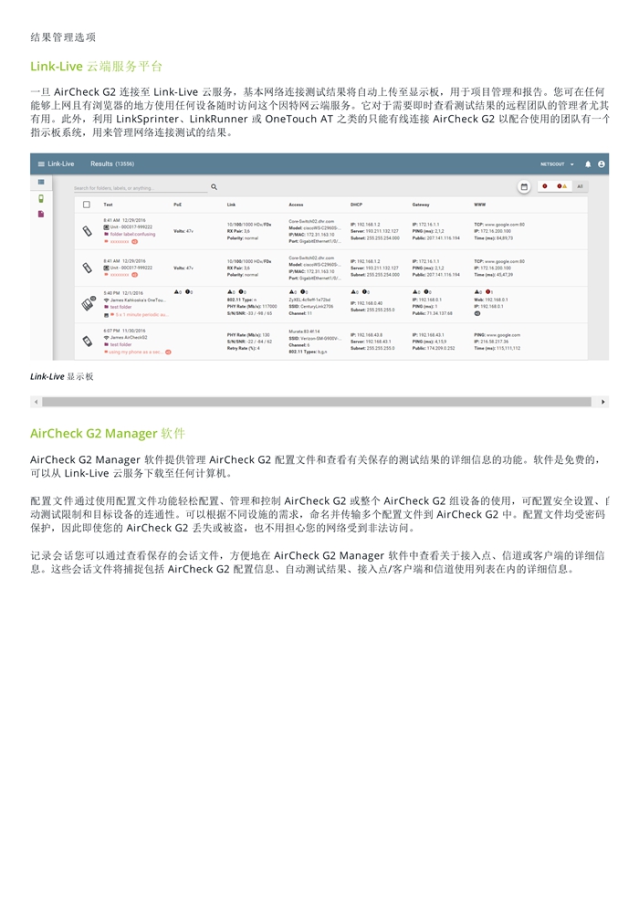Click the 'Time (ms): 45,47,39' value
Screen dimensions: 639x905
point(493,275)
